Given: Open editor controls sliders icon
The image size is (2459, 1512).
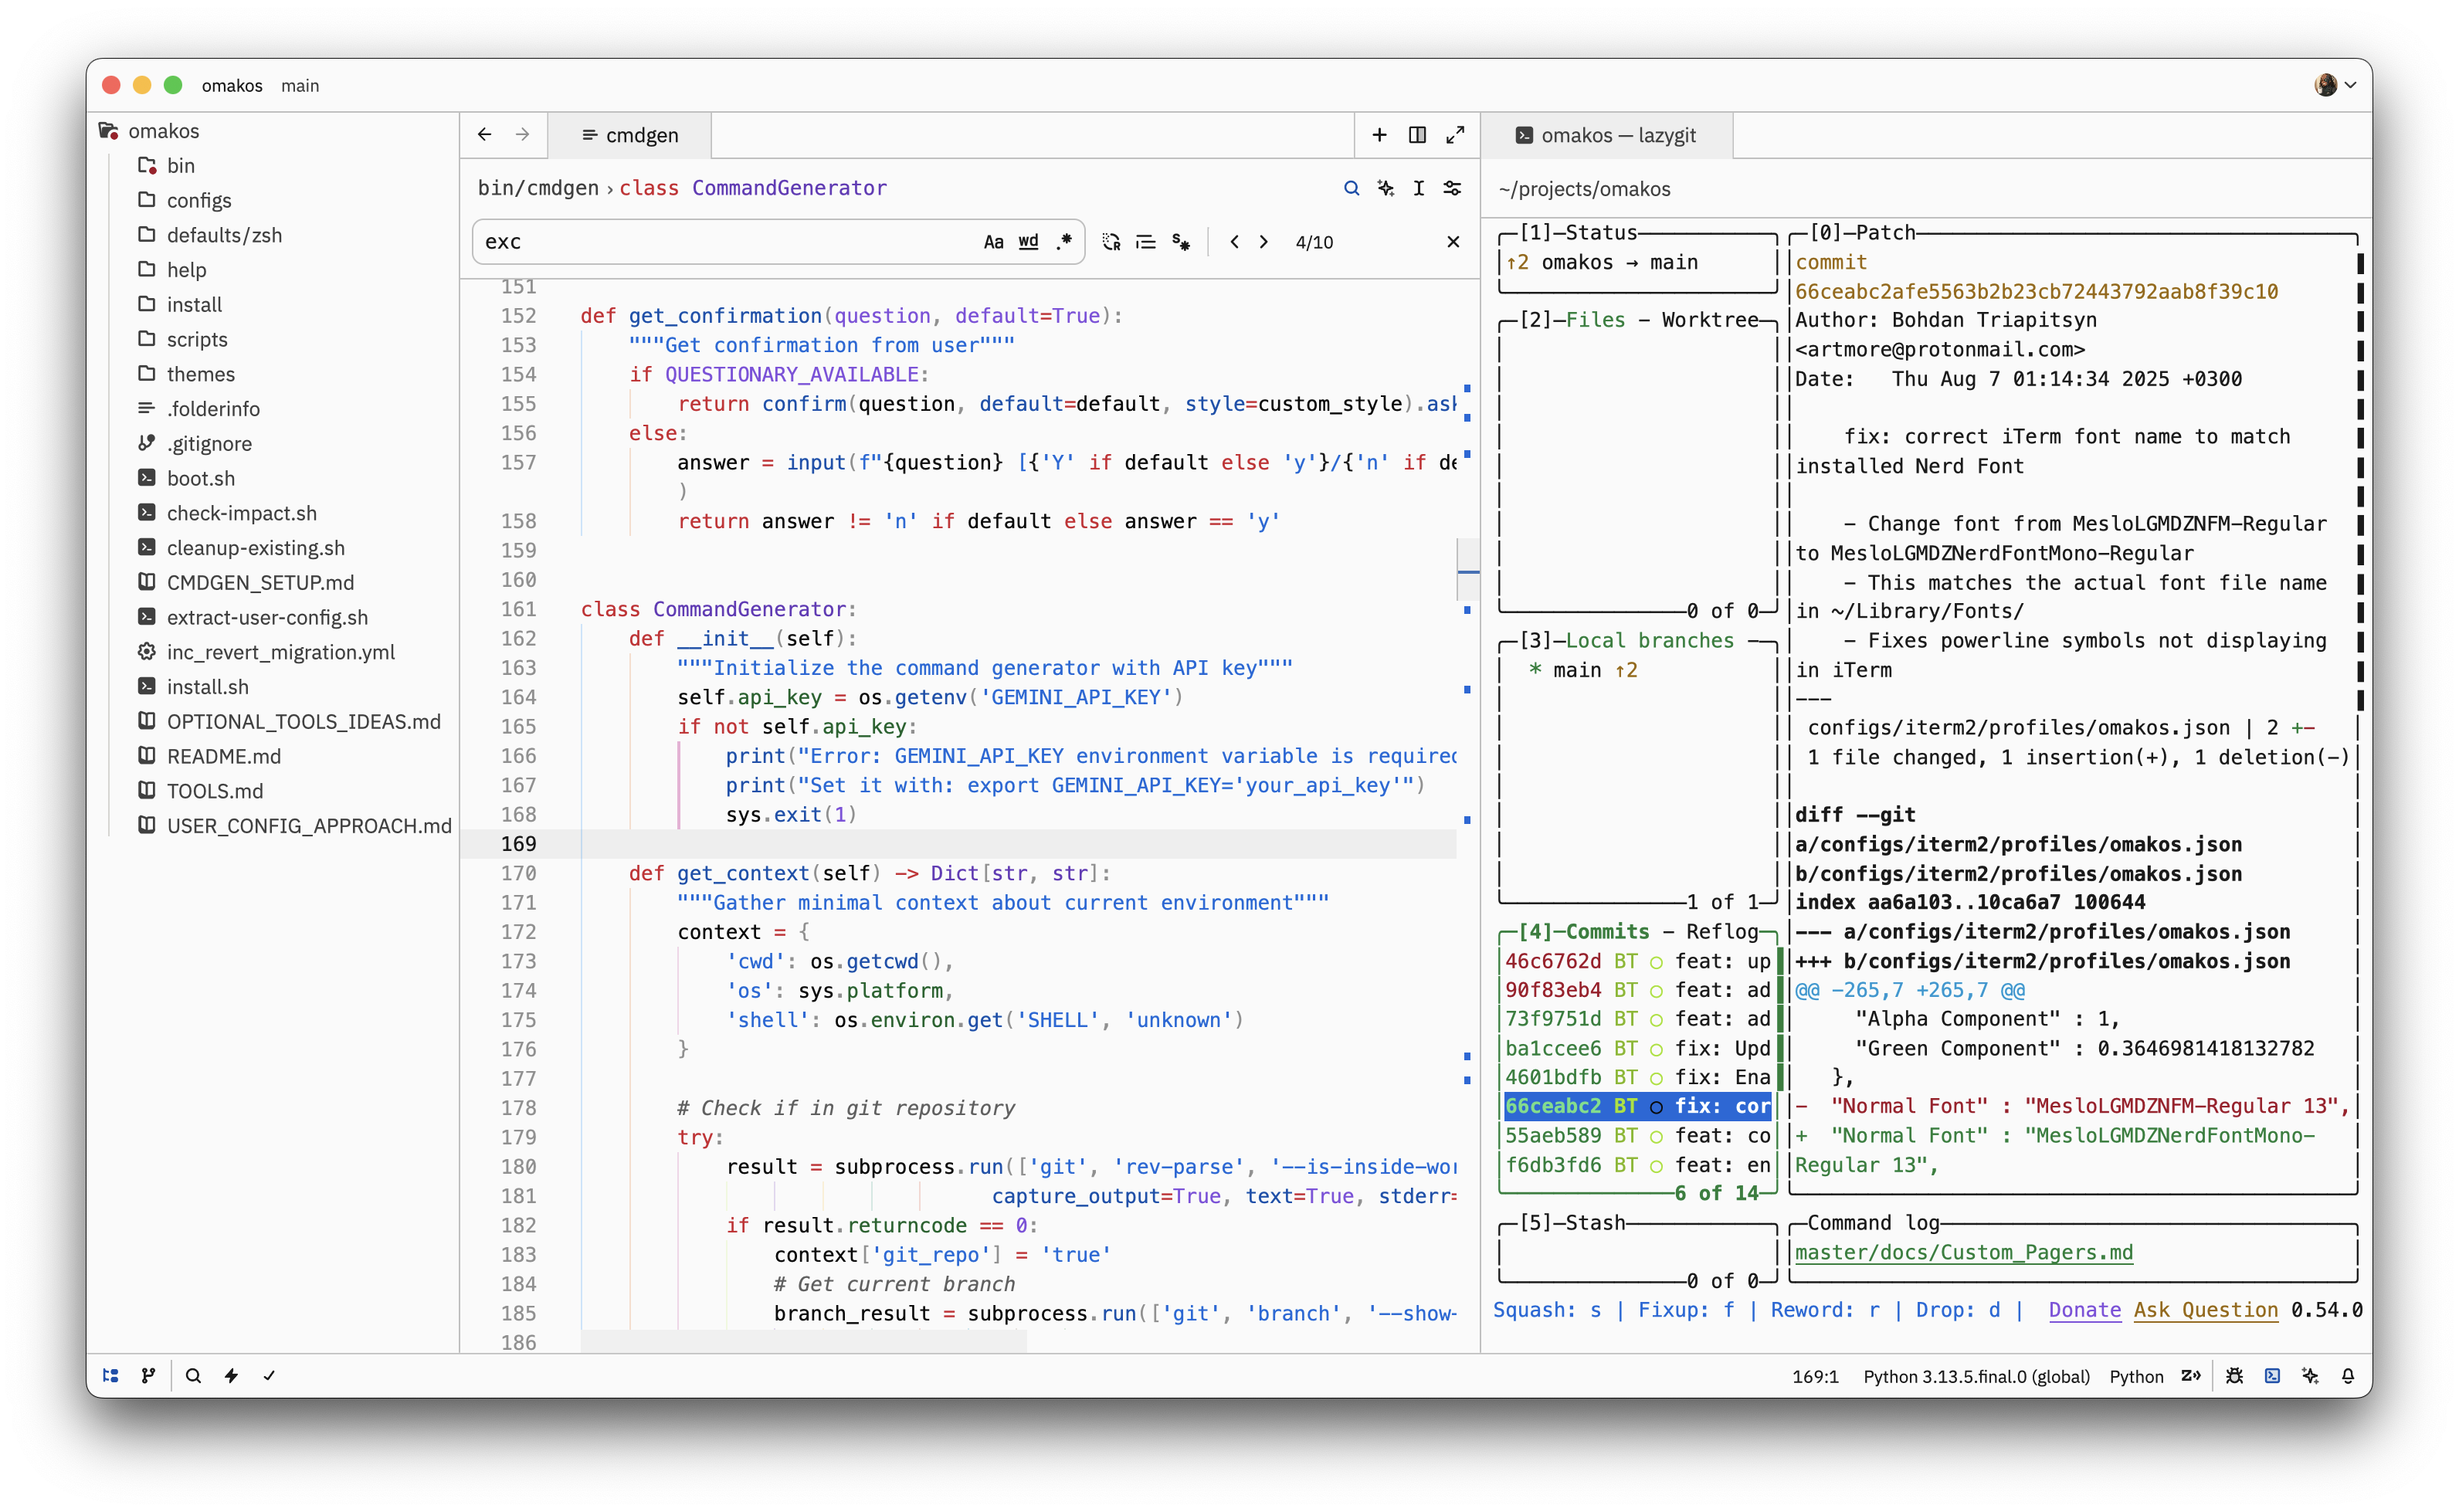Looking at the screenshot, I should pos(1452,188).
